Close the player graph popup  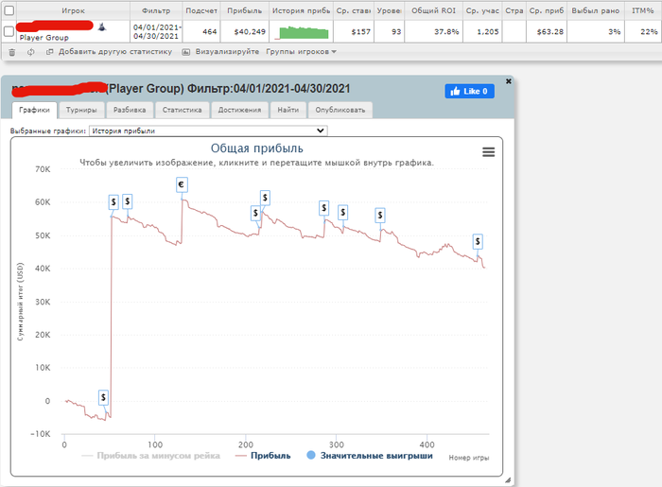[x=509, y=81]
